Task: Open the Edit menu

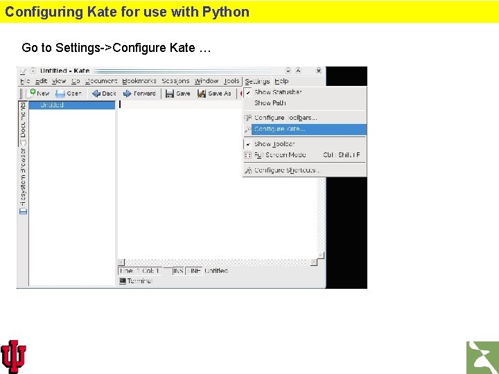Action: tap(41, 81)
